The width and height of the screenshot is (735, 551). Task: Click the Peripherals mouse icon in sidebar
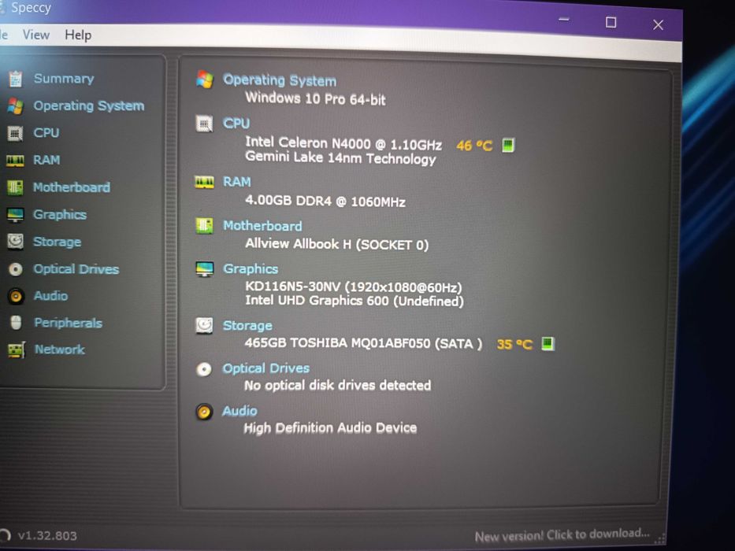(x=16, y=323)
